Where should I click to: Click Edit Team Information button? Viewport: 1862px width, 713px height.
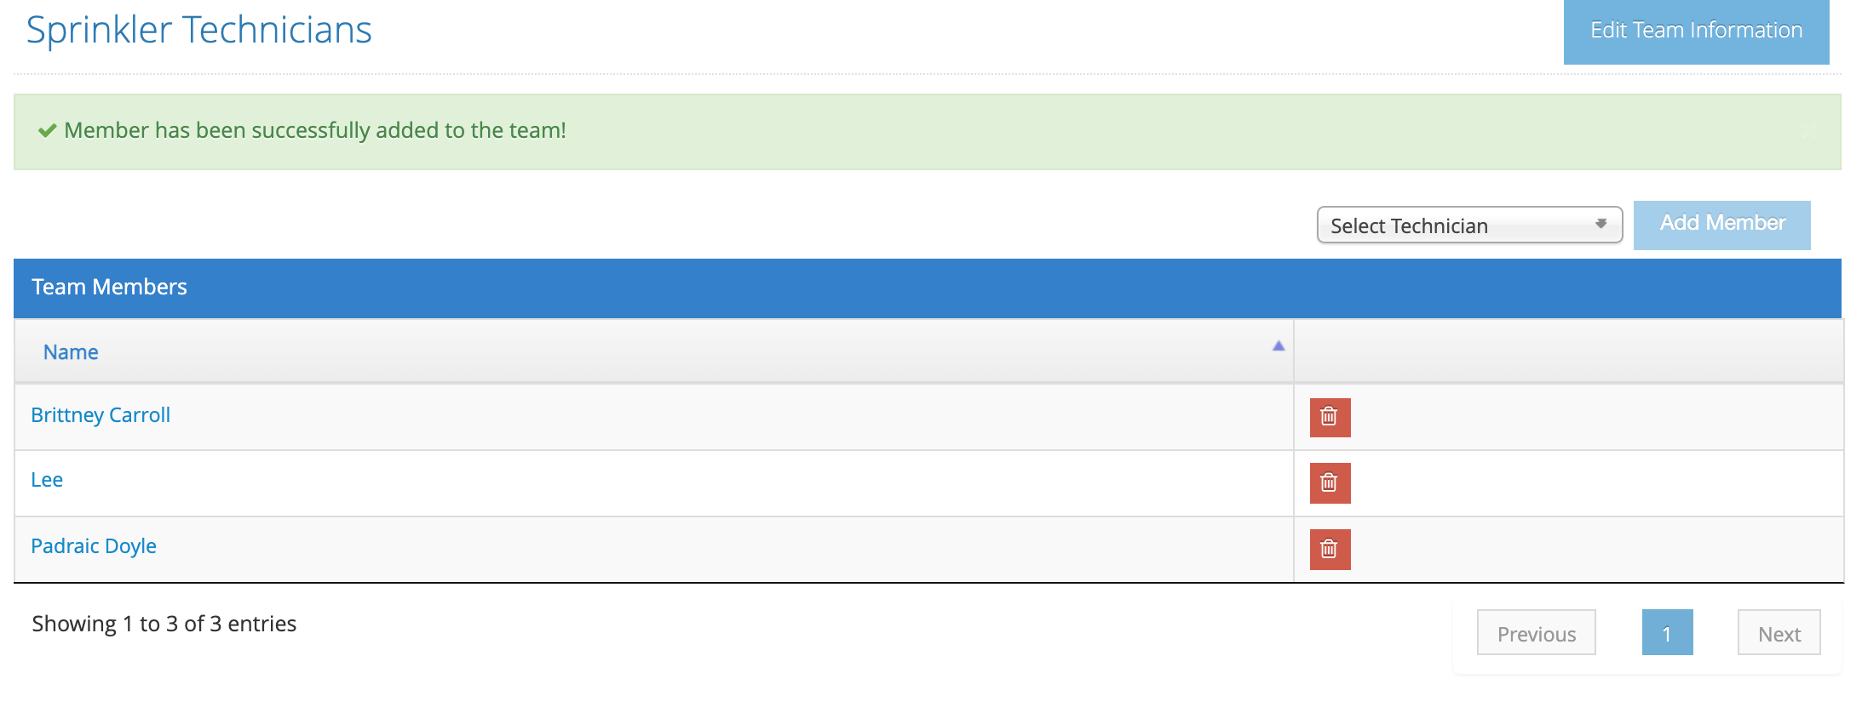click(1696, 31)
